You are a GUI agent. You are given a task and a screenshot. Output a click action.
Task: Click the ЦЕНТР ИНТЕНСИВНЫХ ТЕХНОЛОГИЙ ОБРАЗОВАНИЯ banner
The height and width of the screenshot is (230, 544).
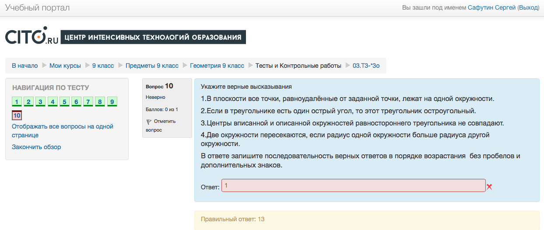click(x=153, y=37)
